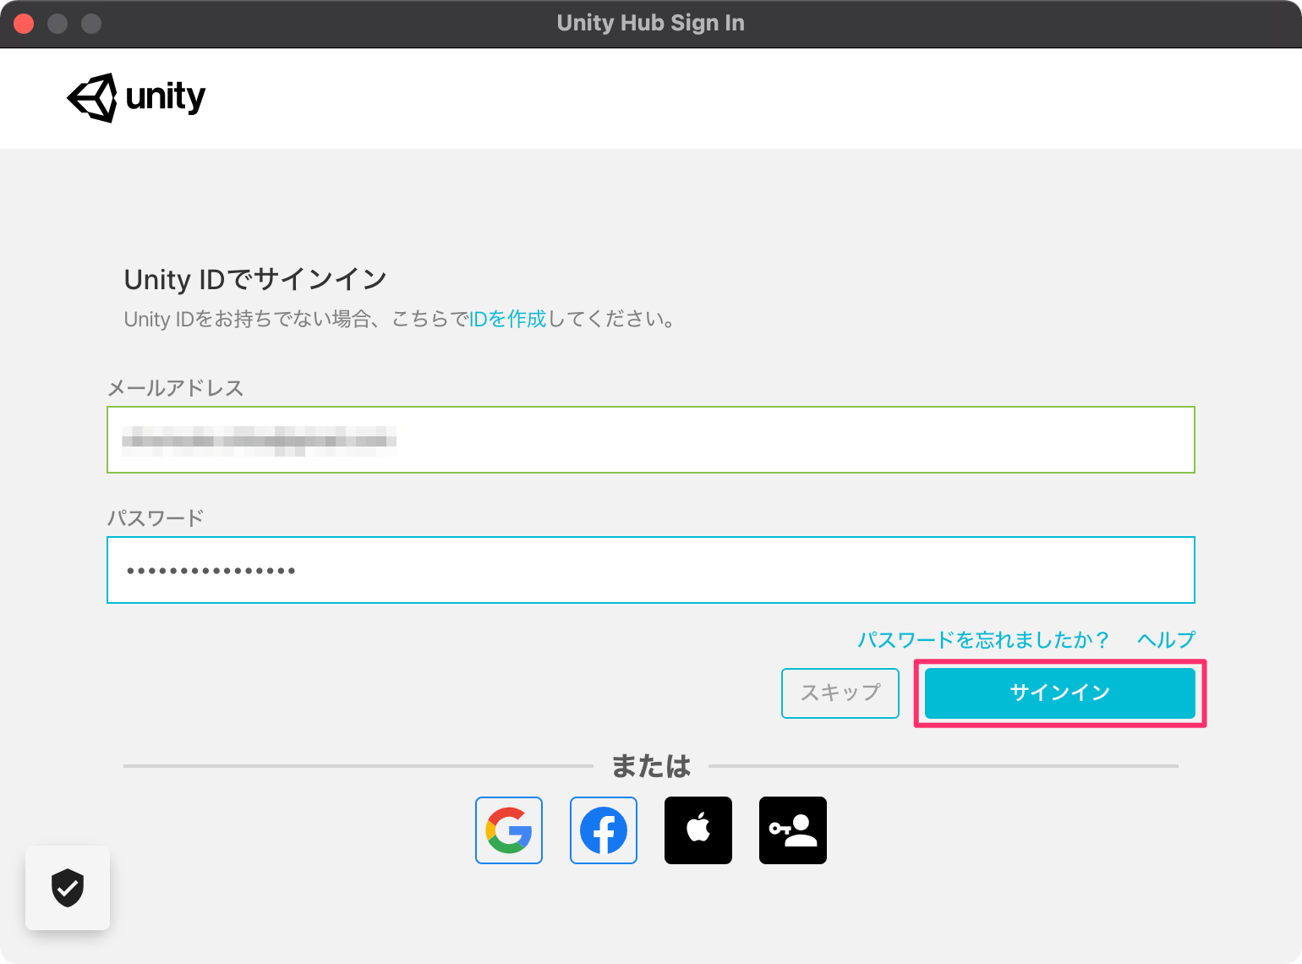
Task: Choose the Apple sign-in icon
Action: point(698,830)
